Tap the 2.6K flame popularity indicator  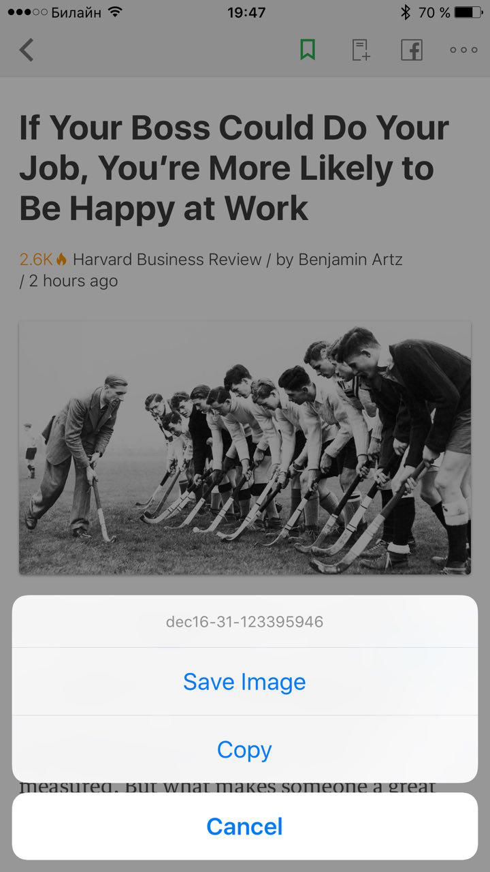pos(44,260)
